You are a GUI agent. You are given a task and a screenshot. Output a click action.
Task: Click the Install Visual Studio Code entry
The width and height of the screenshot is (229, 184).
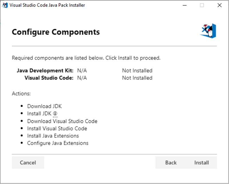click(x=57, y=128)
